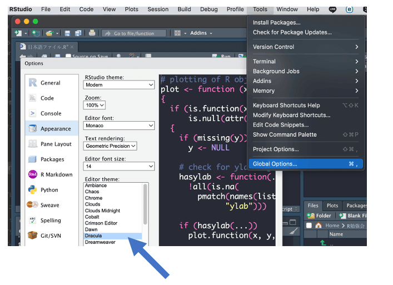Click the maximize pane icon near broom
This screenshot has height=285, width=393.
[x=293, y=222]
